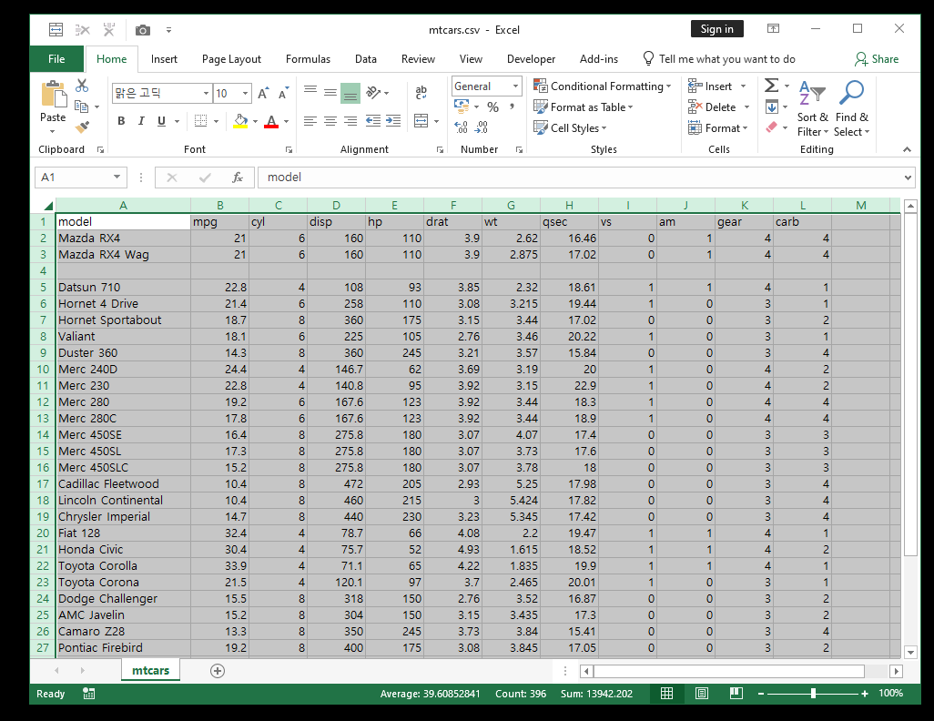Open the font name dropdown

tap(206, 94)
